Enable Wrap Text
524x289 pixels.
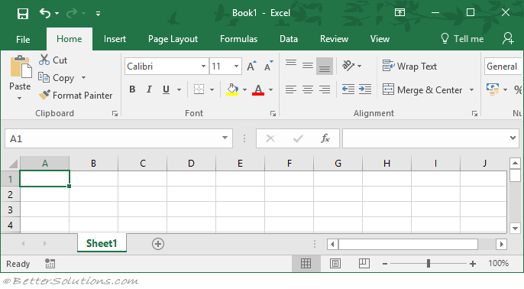[x=409, y=67]
